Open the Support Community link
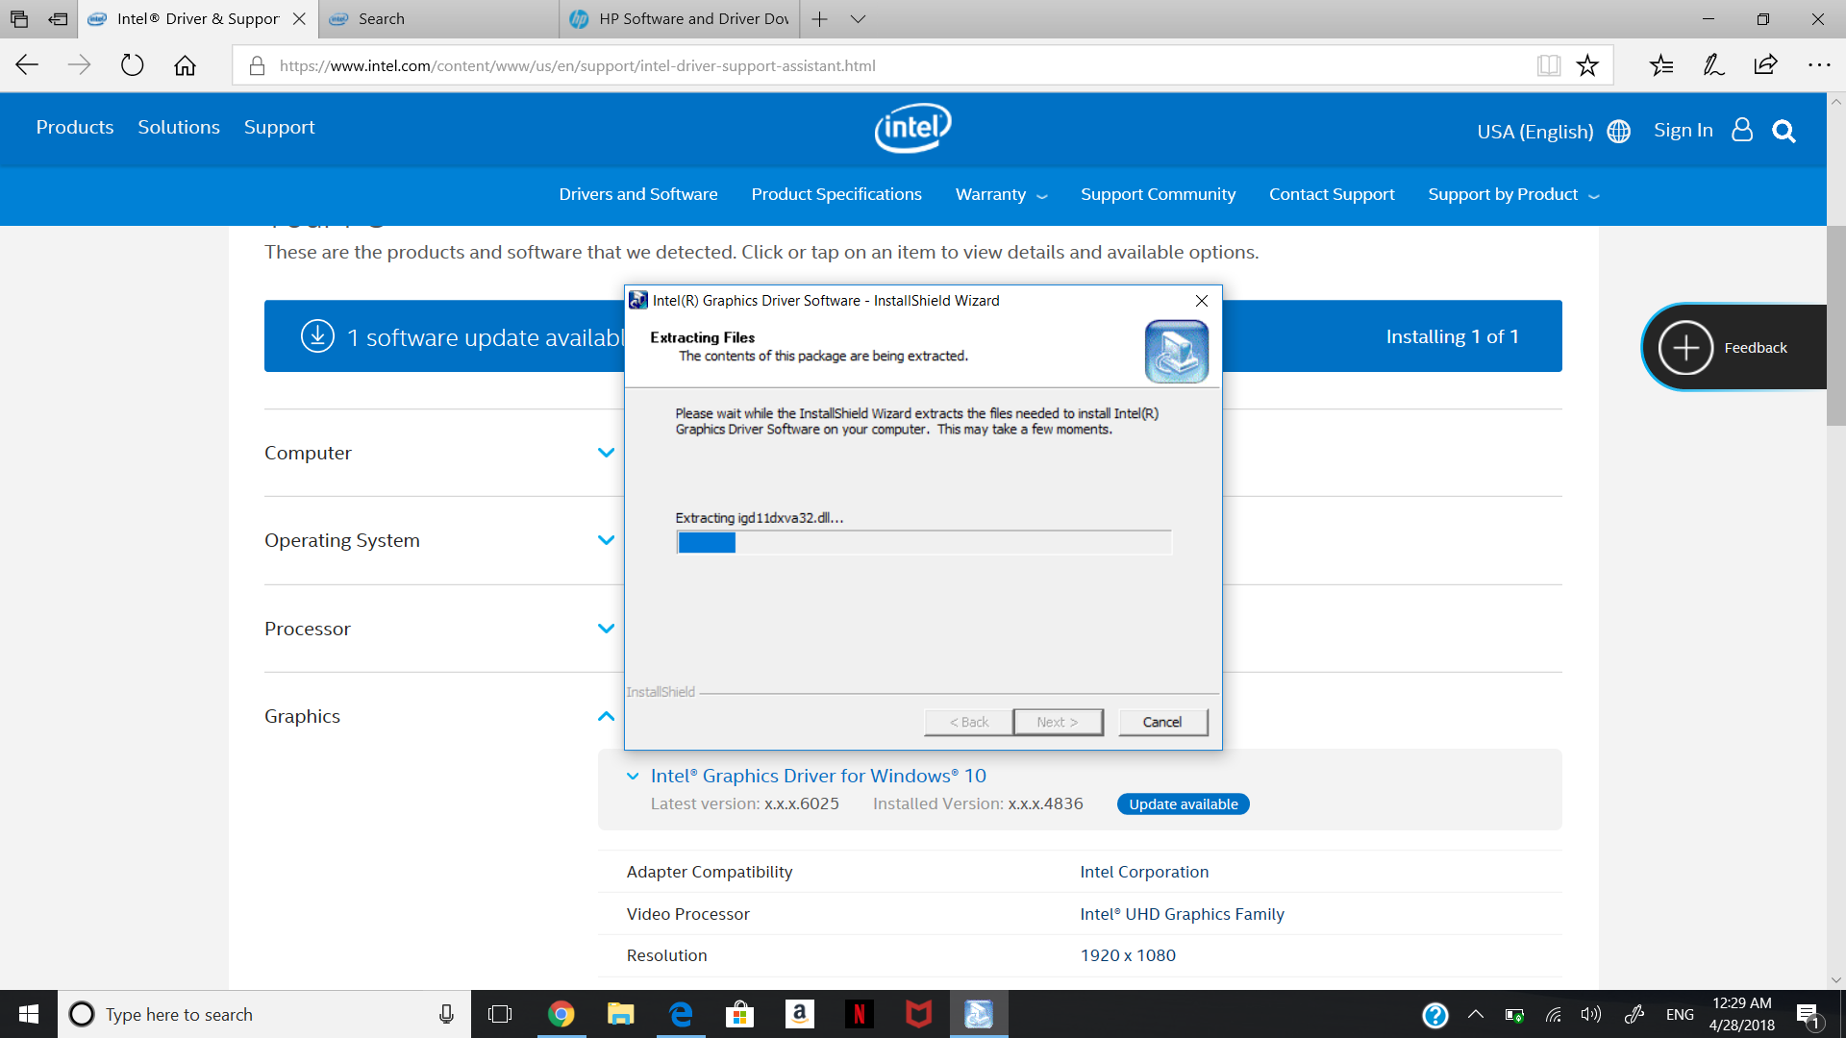Image resolution: width=1846 pixels, height=1038 pixels. [1158, 194]
